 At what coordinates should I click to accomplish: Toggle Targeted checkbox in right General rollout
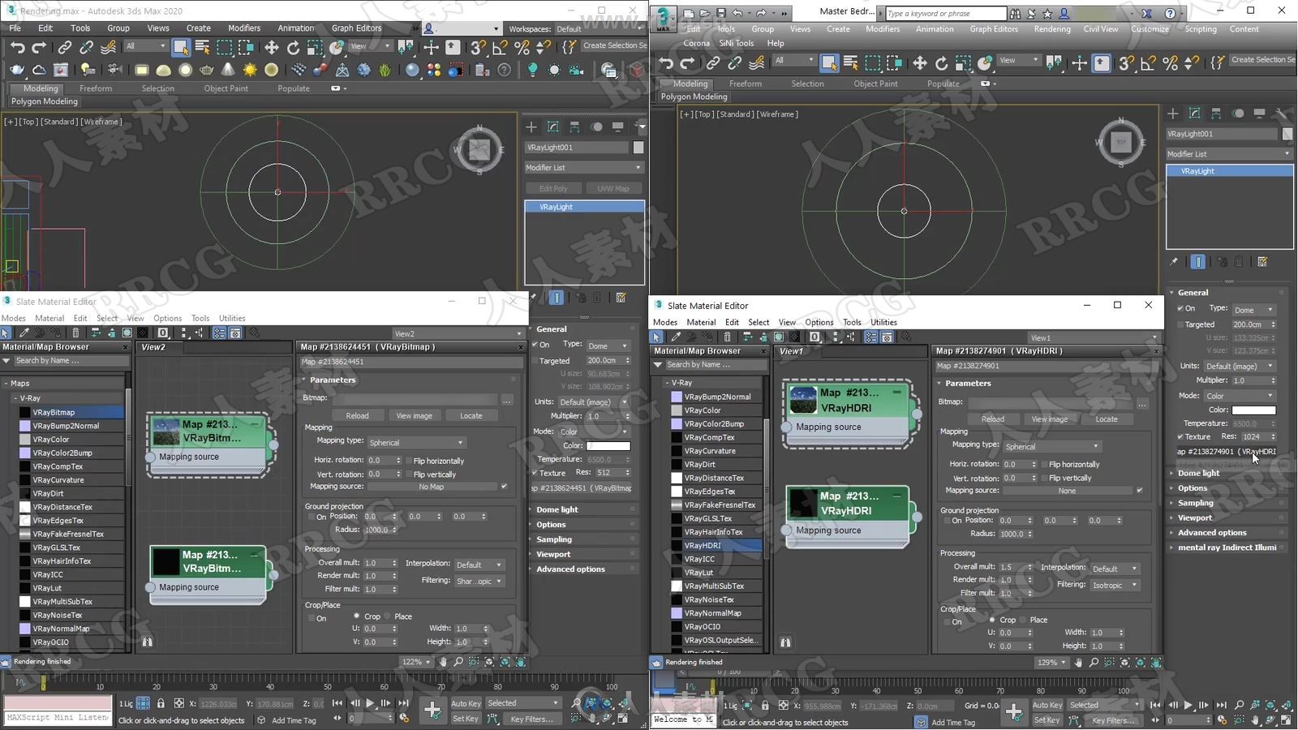pos(1180,324)
